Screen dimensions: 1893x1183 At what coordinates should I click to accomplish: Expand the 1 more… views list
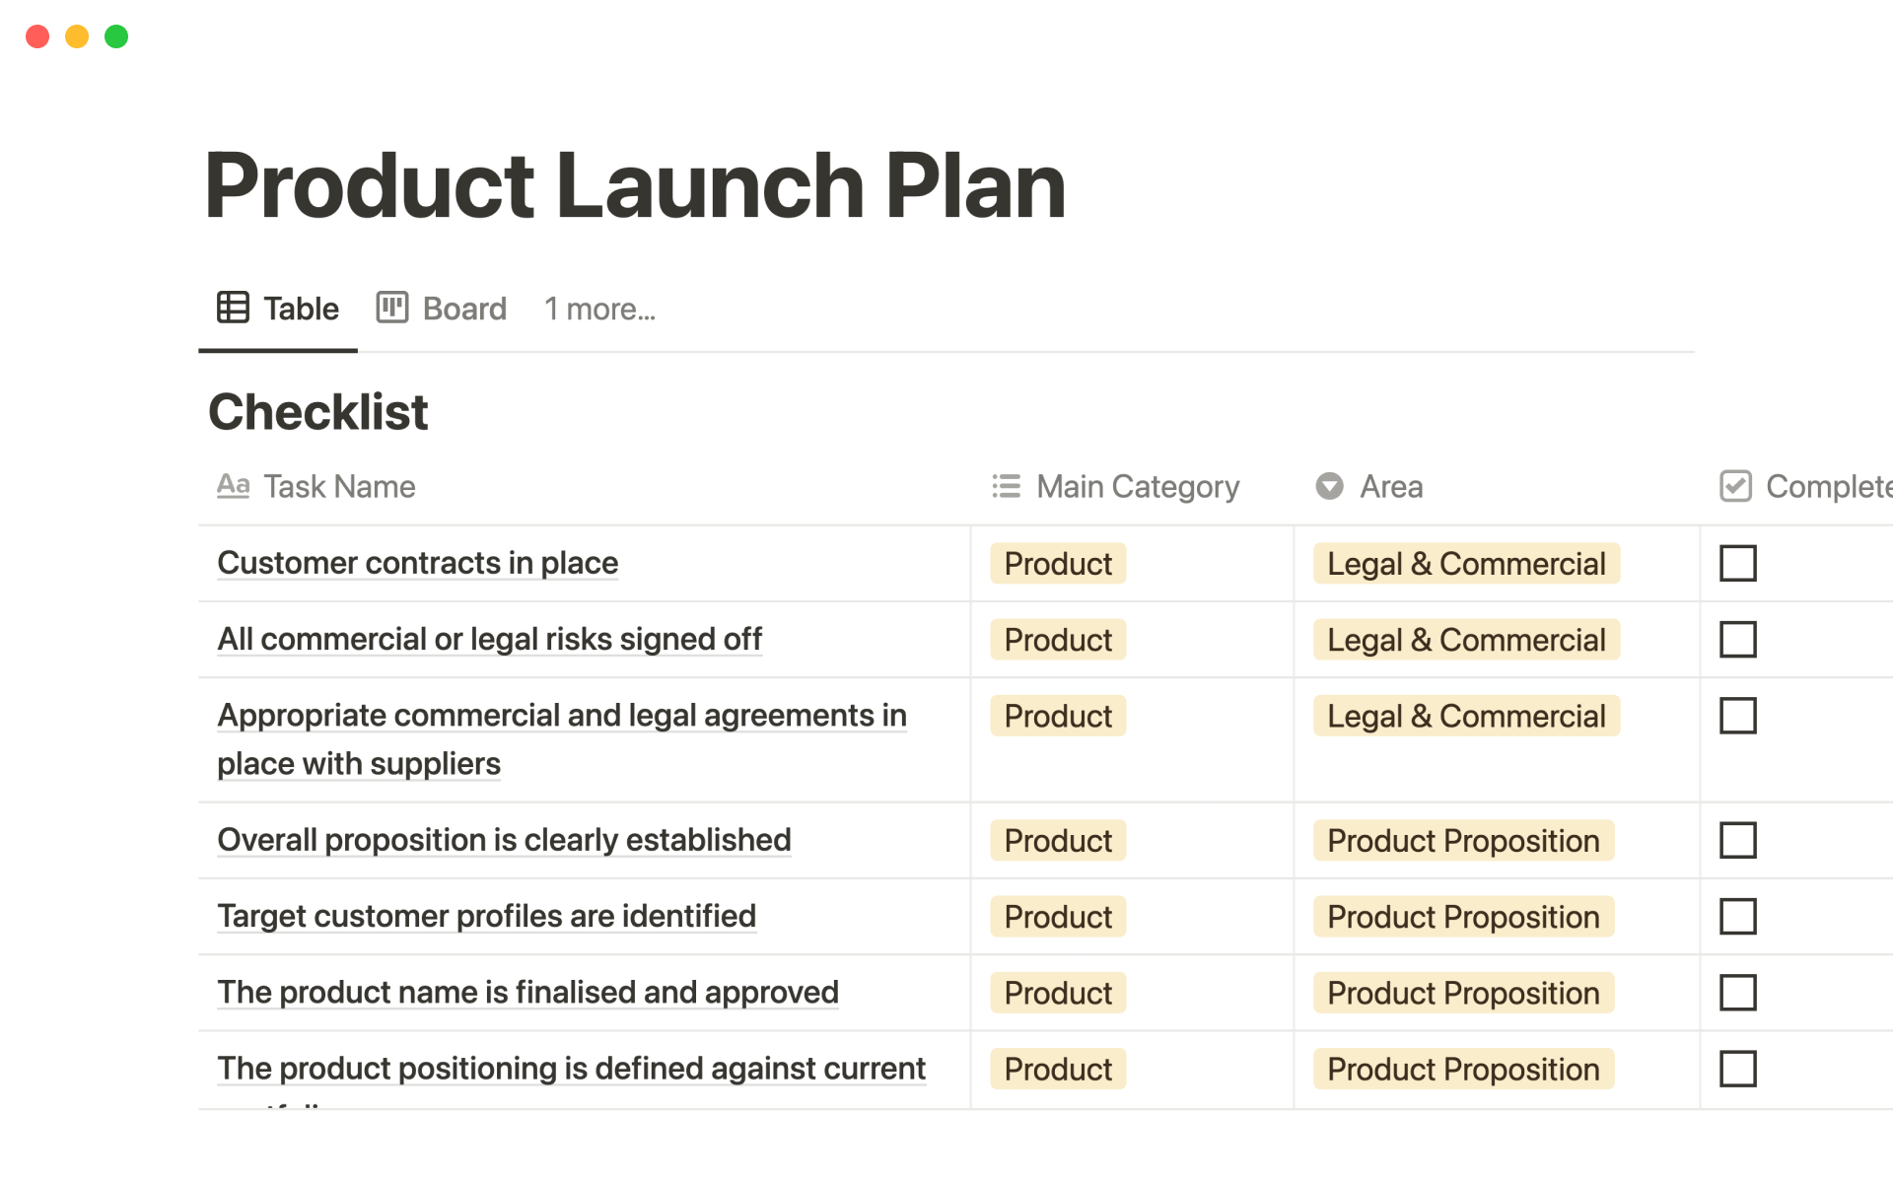point(599,310)
